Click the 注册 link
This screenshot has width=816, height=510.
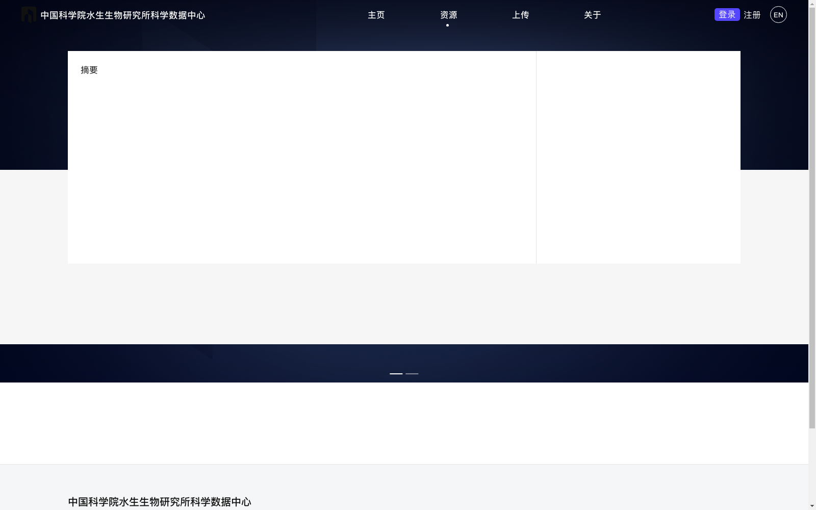click(x=752, y=15)
